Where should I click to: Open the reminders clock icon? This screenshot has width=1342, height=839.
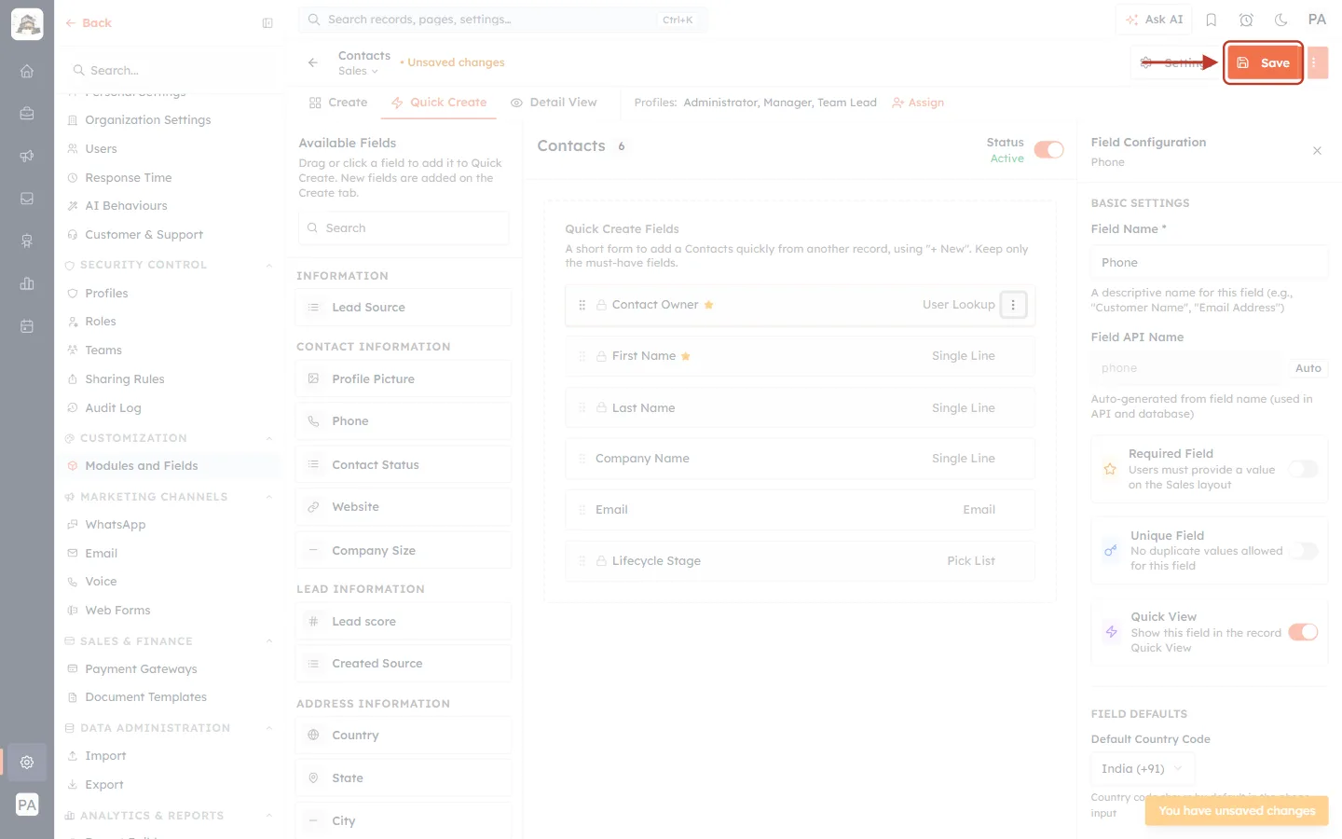coord(1246,20)
